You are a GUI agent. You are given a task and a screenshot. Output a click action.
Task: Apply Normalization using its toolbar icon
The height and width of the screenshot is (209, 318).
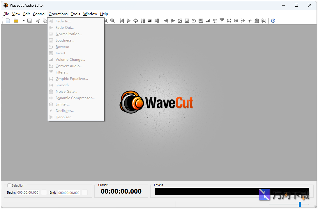point(187,21)
